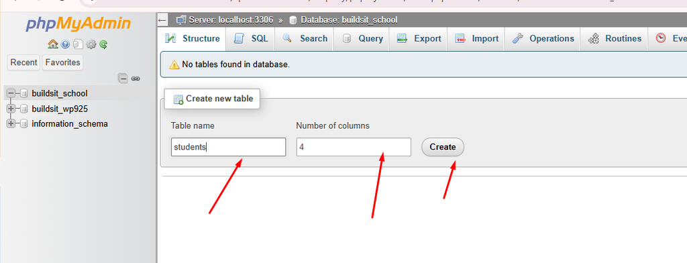Open navigation panel settings gear icon
This screenshot has height=263, width=687.
pos(91,44)
